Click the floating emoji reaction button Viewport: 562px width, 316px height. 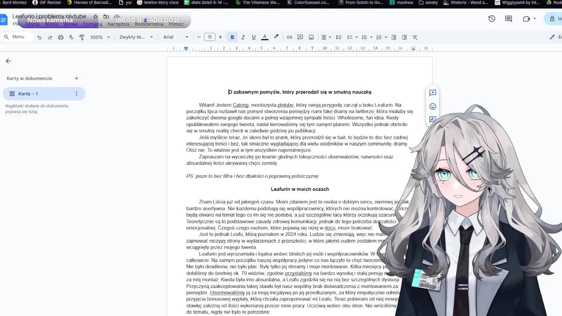(432, 106)
